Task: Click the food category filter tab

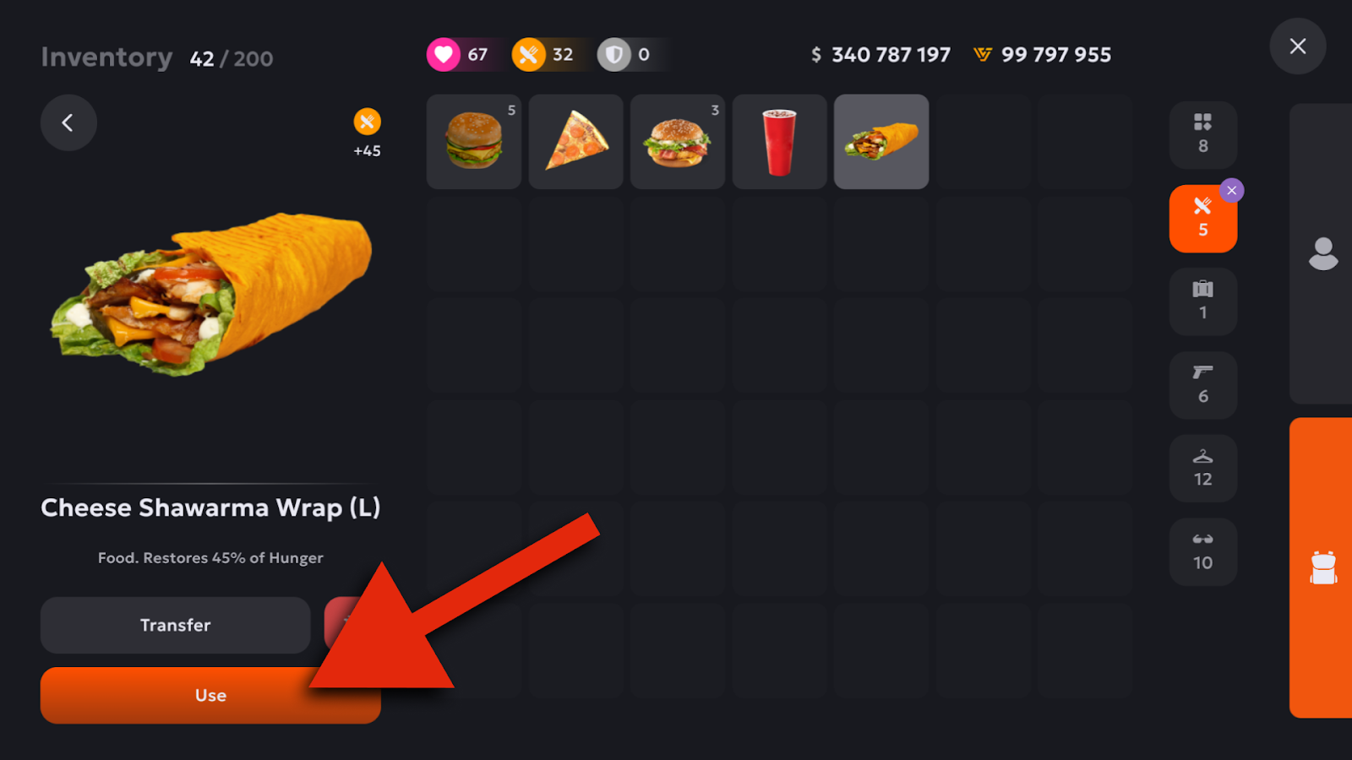Action: (x=1202, y=219)
